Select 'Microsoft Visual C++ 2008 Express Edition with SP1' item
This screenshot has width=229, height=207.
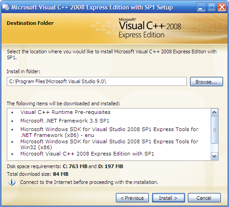click(x=87, y=154)
